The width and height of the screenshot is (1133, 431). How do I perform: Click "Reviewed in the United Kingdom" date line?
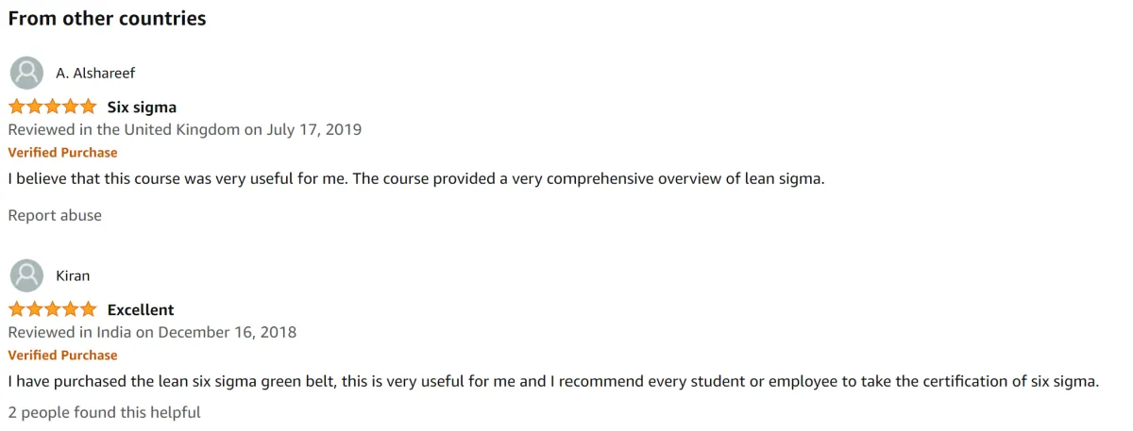click(185, 129)
